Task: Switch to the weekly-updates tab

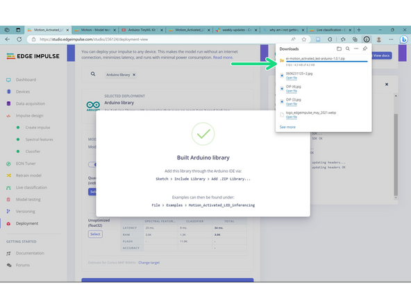Action: 237,30
